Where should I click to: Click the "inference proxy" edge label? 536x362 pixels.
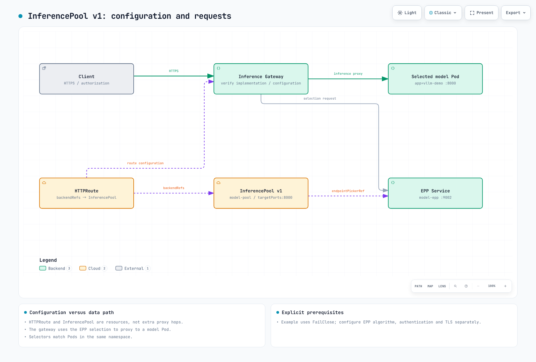tap(348, 74)
